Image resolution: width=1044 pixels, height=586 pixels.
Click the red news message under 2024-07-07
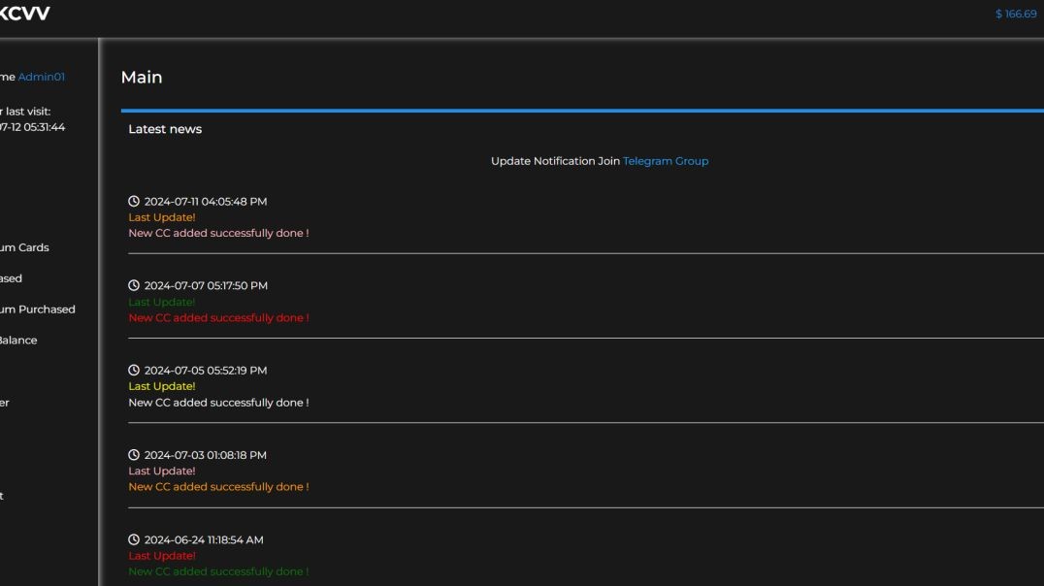[x=218, y=317]
